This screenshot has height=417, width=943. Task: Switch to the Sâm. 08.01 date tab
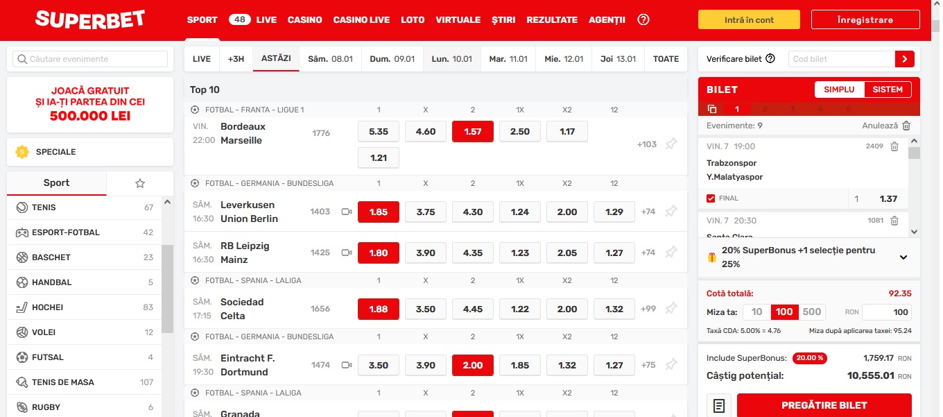331,59
